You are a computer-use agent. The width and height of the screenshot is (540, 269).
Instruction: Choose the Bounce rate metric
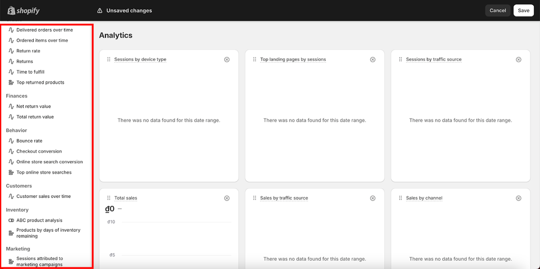[30, 141]
